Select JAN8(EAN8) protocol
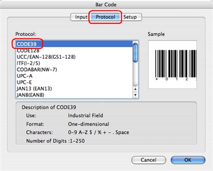Image resolution: width=213 pixels, height=171 pixels. [74, 95]
